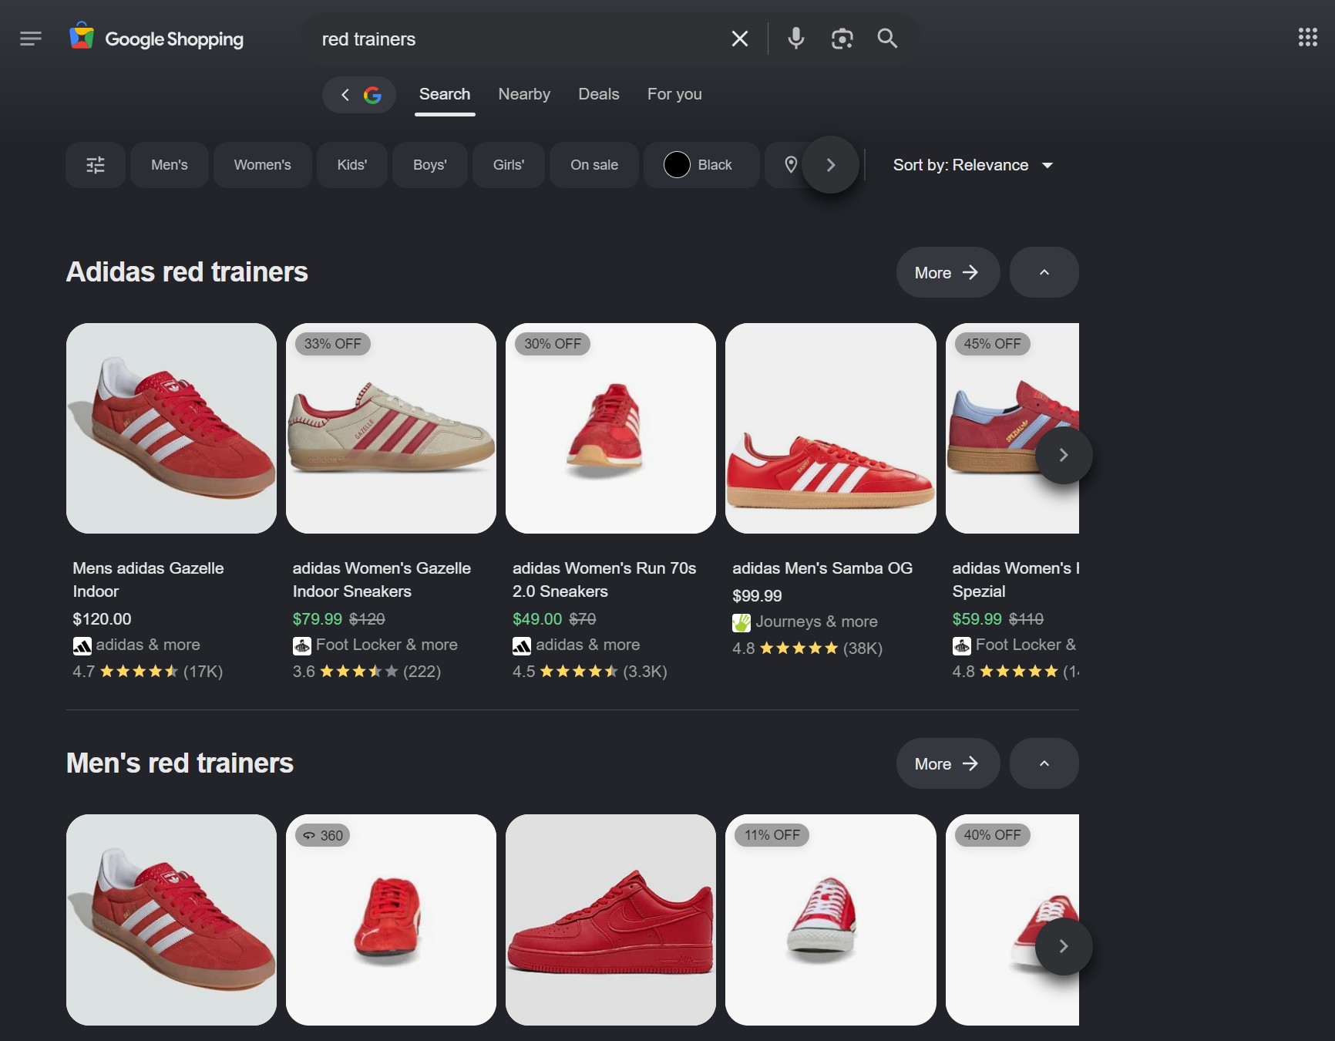Open Mens adidas Gazelle Indoor product image
This screenshot has width=1335, height=1041.
(171, 428)
